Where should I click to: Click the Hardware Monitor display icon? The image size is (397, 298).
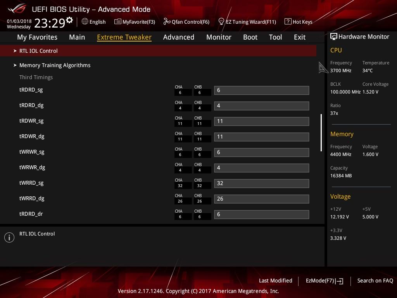[334, 37]
